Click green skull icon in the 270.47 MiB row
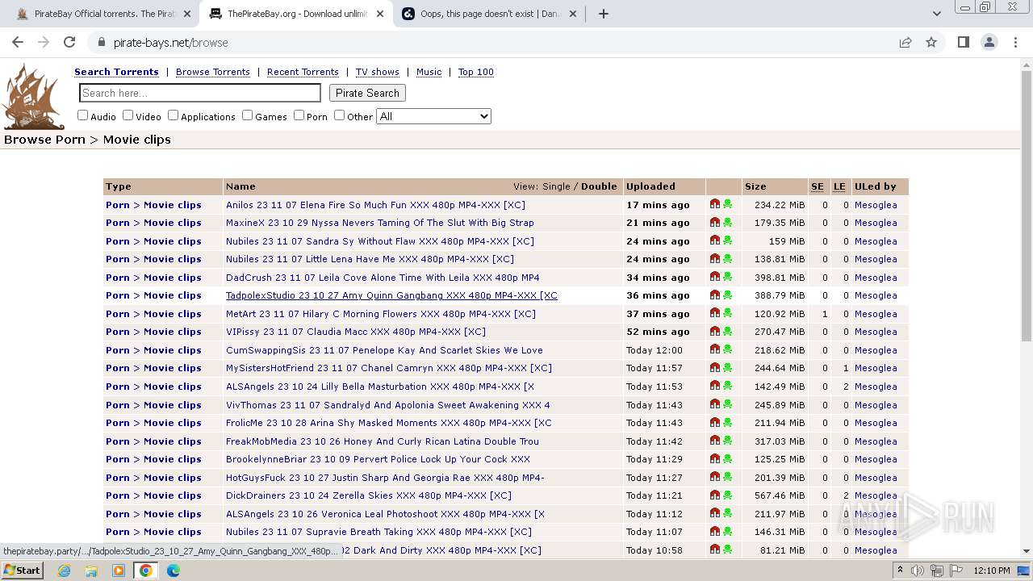Viewport: 1033px width, 581px height. coord(727,331)
